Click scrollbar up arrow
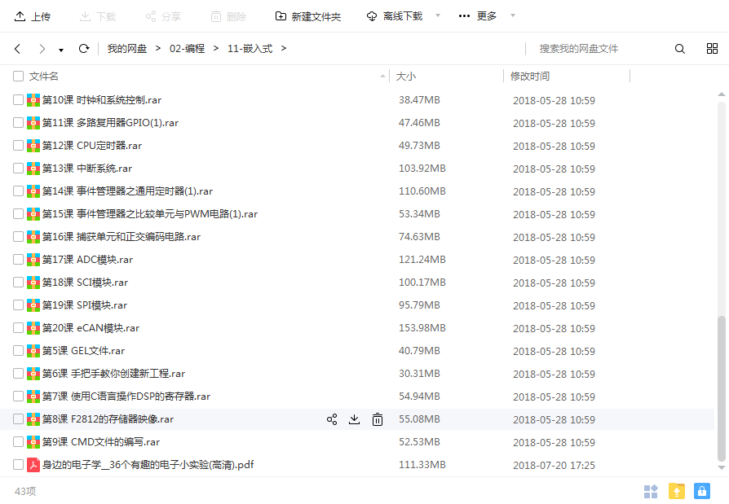This screenshot has height=504, width=729. click(x=721, y=94)
